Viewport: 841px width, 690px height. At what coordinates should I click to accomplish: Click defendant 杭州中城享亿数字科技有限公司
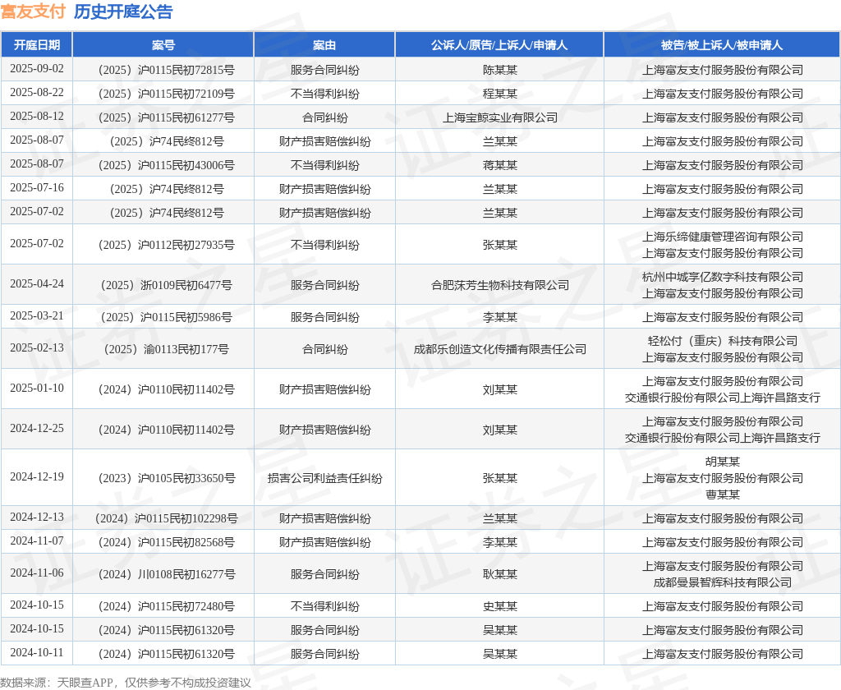click(723, 277)
